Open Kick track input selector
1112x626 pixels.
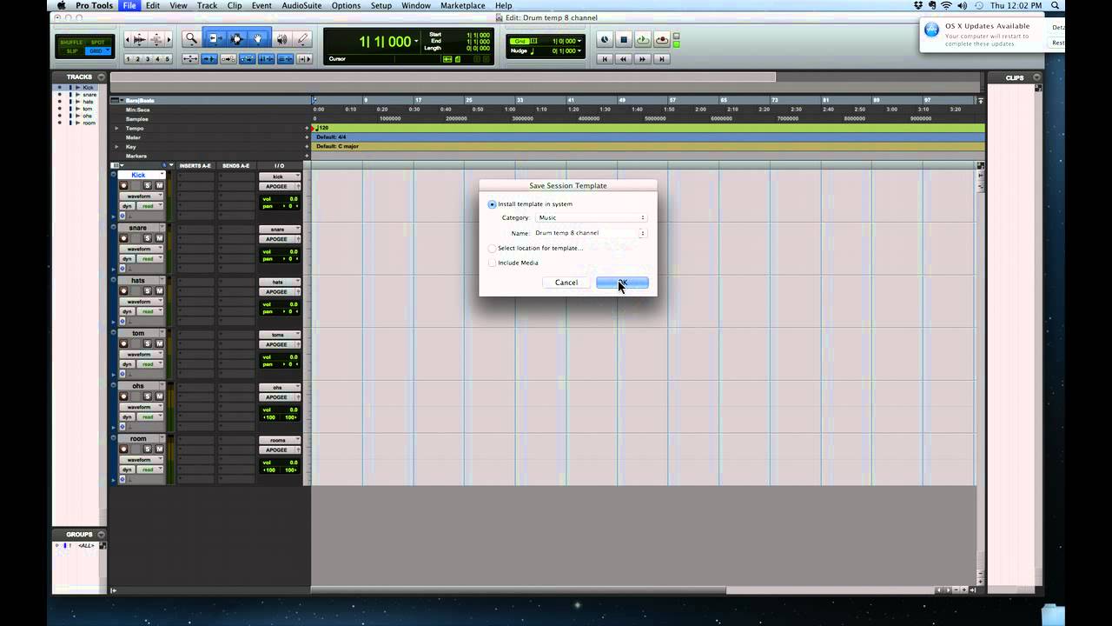(x=280, y=176)
